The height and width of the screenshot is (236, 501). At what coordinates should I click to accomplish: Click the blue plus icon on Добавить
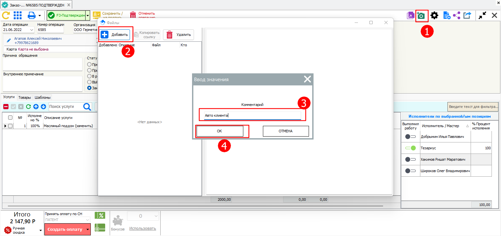(x=105, y=35)
